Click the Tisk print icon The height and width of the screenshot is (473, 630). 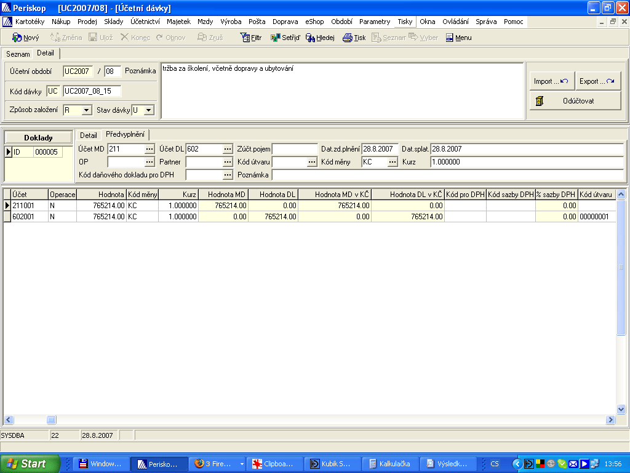point(348,38)
